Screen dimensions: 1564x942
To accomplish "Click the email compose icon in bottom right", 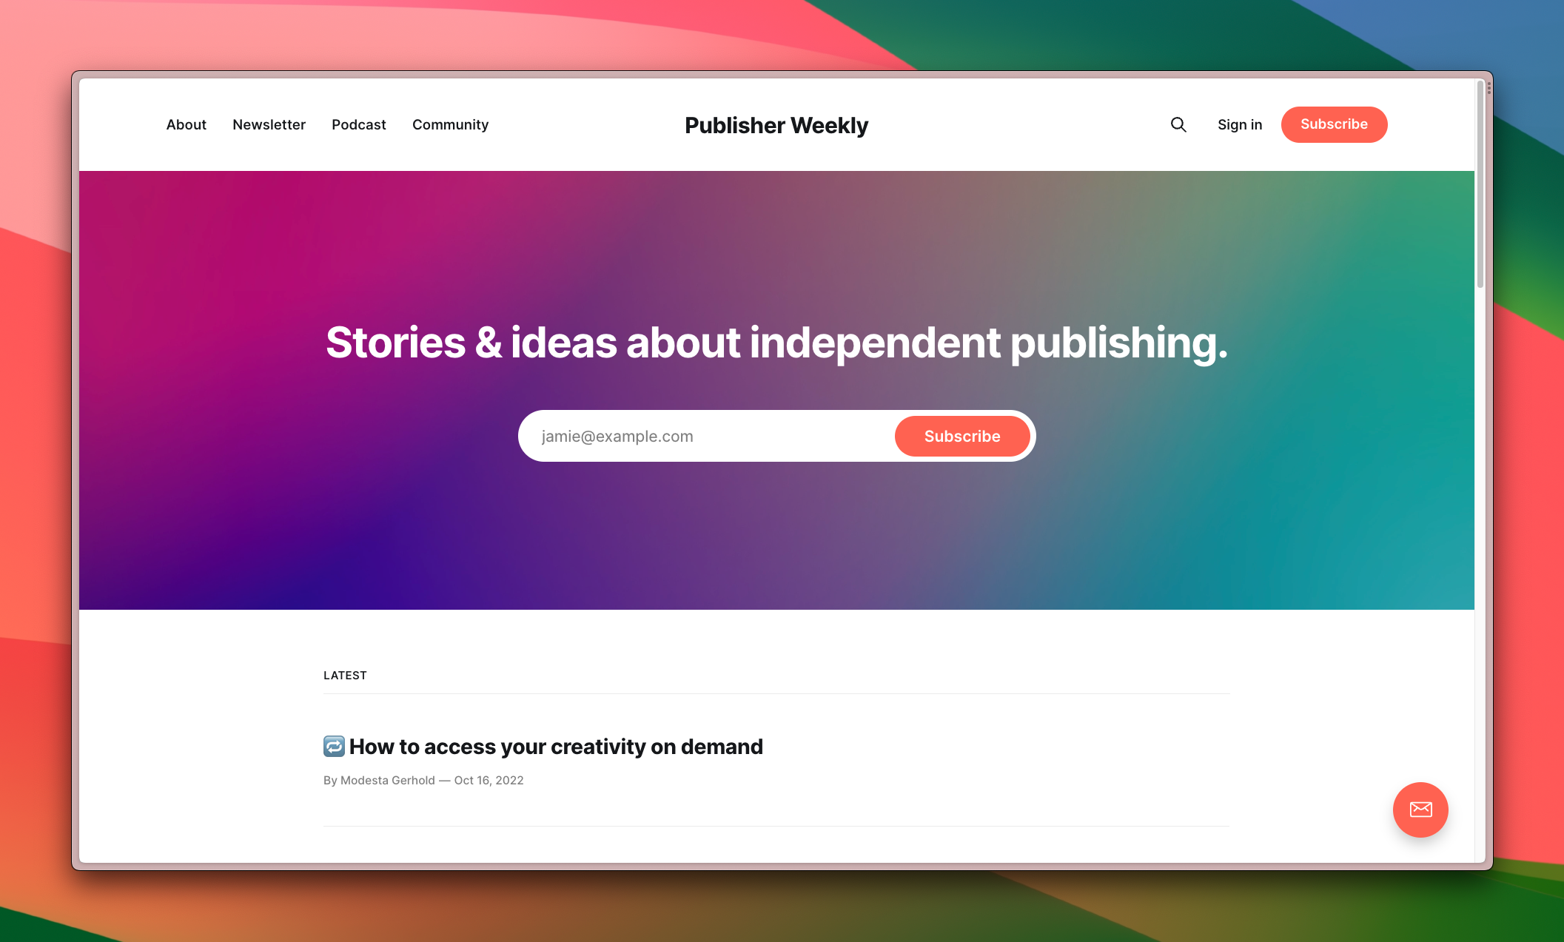I will tap(1420, 809).
